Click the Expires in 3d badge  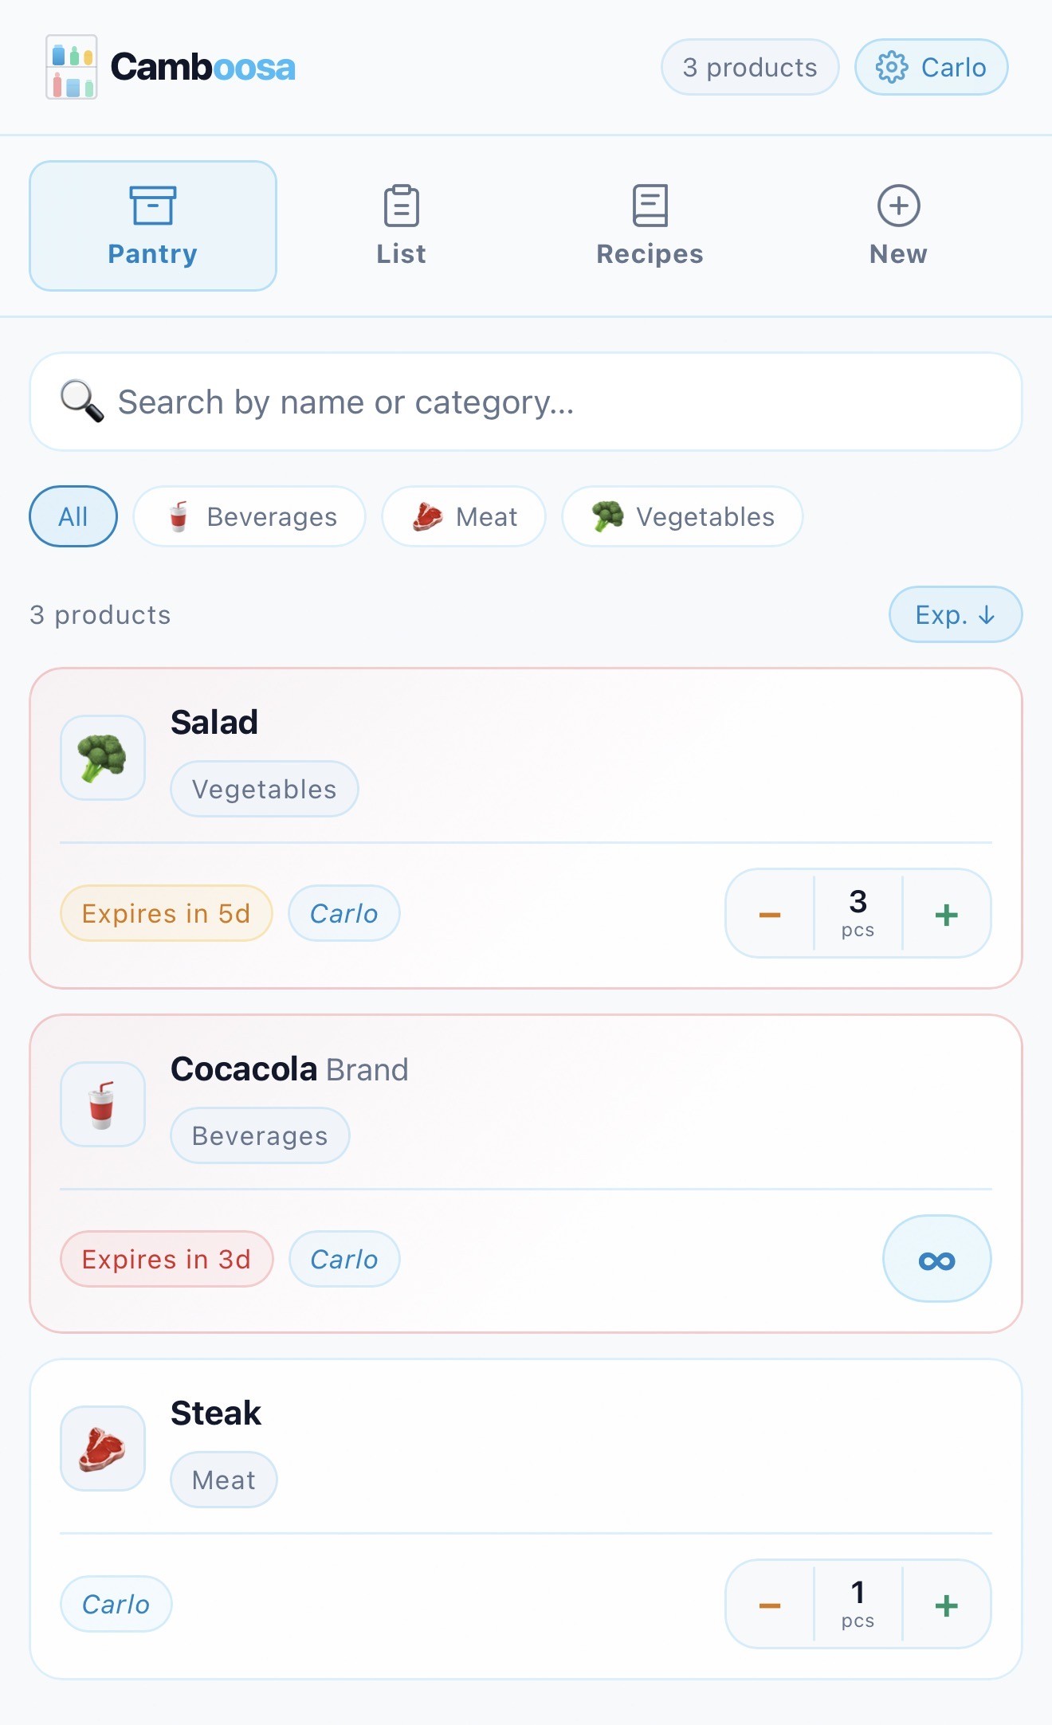pos(167,1260)
